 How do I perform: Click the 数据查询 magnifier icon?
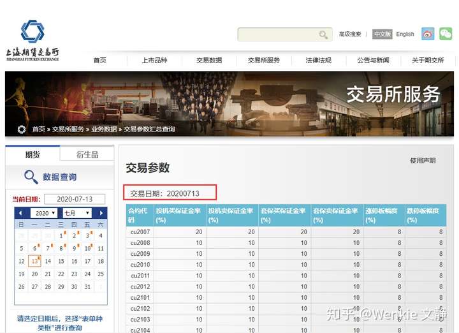[31, 177]
